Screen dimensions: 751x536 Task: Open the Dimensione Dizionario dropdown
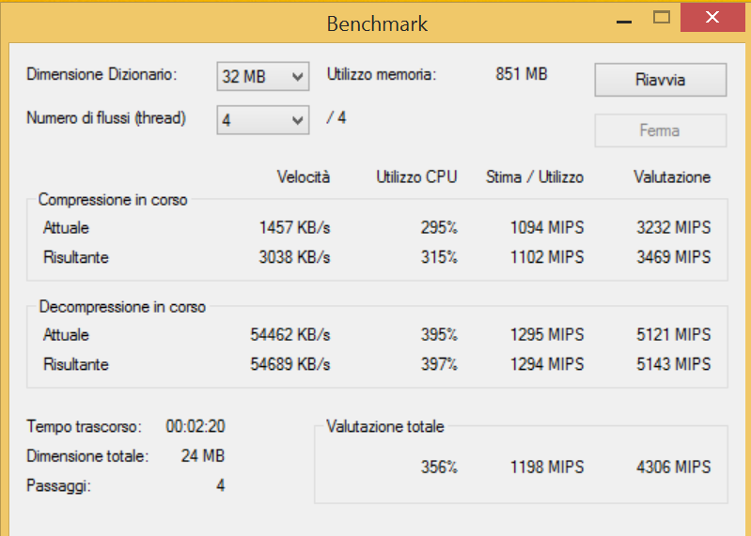[x=262, y=77]
